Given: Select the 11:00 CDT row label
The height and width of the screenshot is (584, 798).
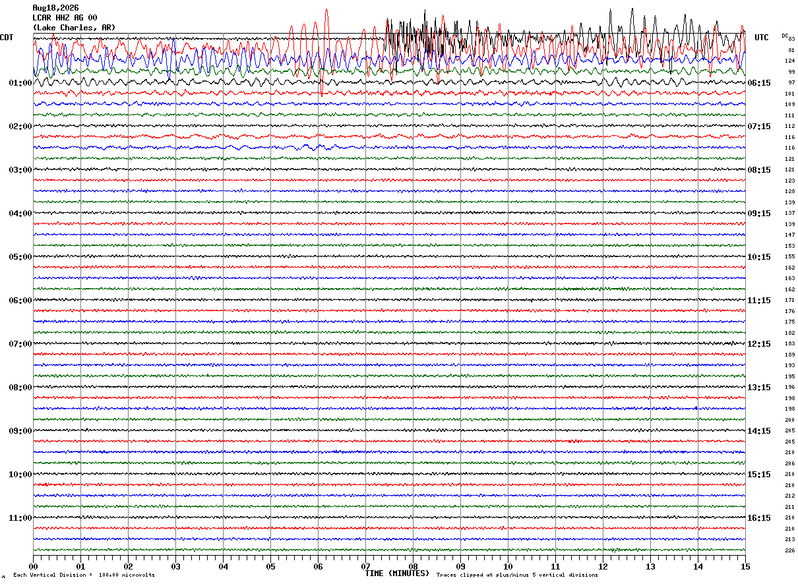Looking at the screenshot, I should coord(20,518).
